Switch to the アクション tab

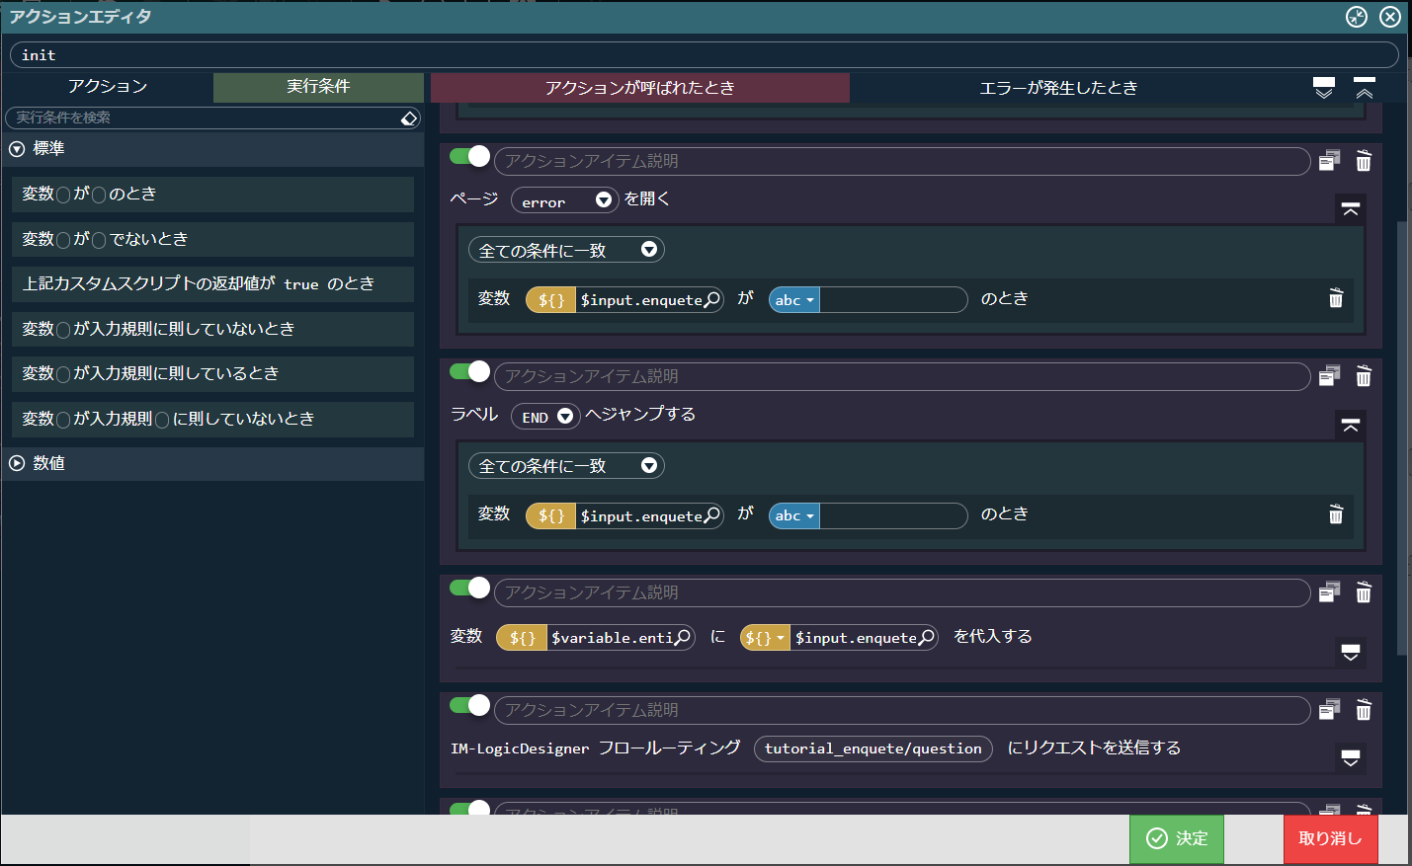click(107, 87)
